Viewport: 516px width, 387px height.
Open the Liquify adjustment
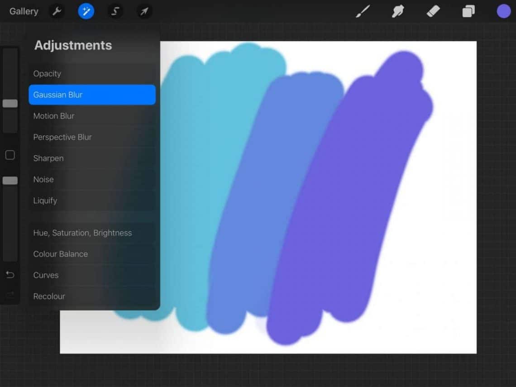(x=92, y=201)
